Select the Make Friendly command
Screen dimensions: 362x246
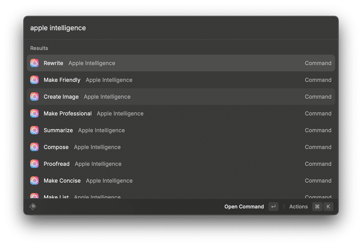coord(181,80)
